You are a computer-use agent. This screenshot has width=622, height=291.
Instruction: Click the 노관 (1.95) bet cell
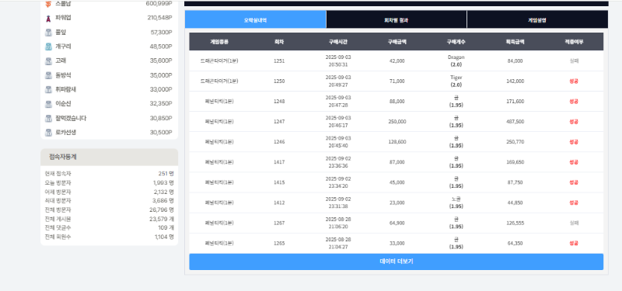(x=456, y=203)
